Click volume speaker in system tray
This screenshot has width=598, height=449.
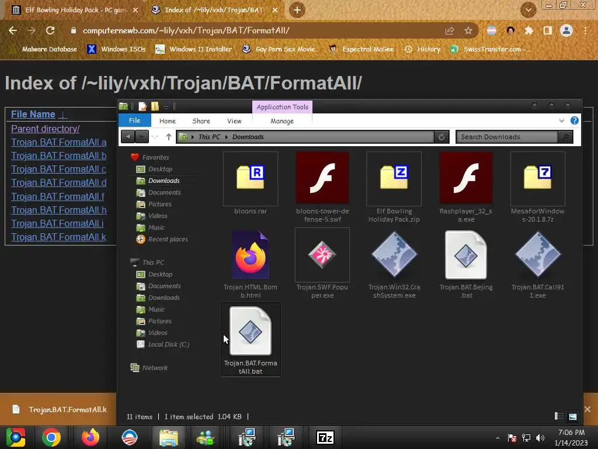click(x=540, y=437)
